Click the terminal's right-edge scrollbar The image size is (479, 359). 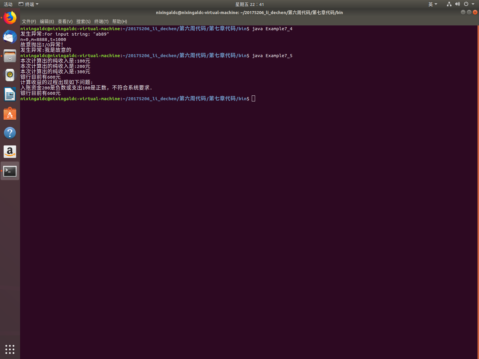click(478, 191)
